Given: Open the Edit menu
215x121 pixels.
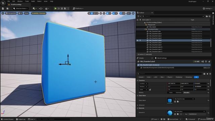Looking at the screenshot, I should click(13, 1).
